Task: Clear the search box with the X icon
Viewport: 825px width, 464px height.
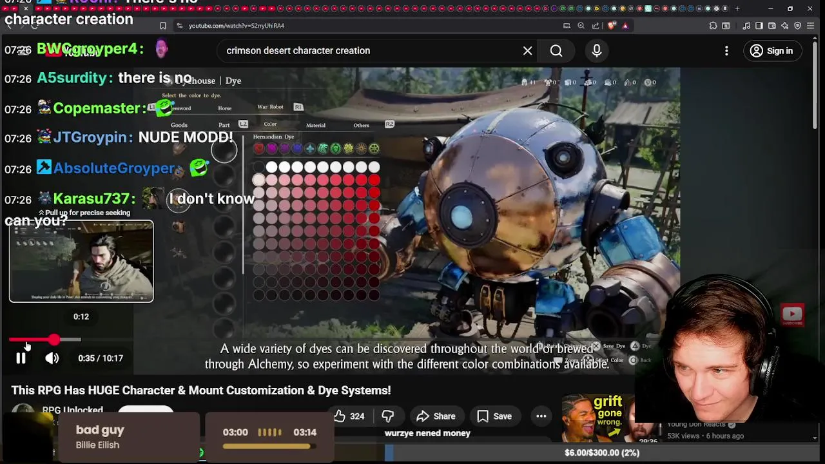Action: point(528,51)
